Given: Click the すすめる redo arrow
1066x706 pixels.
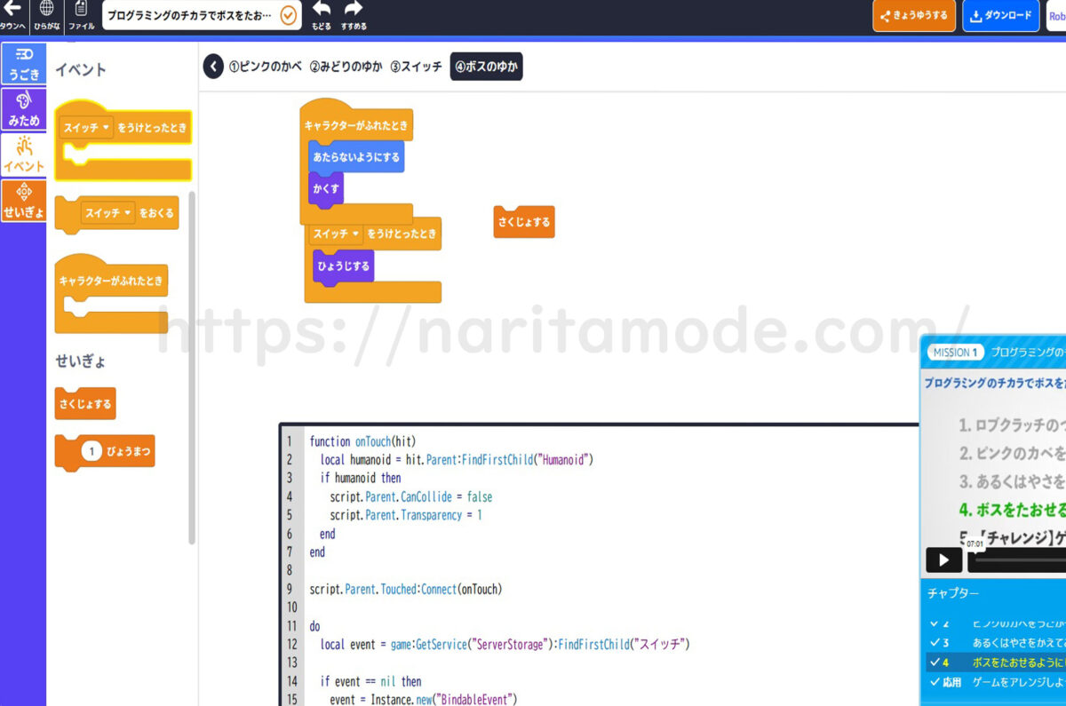Looking at the screenshot, I should pyautogui.click(x=354, y=10).
